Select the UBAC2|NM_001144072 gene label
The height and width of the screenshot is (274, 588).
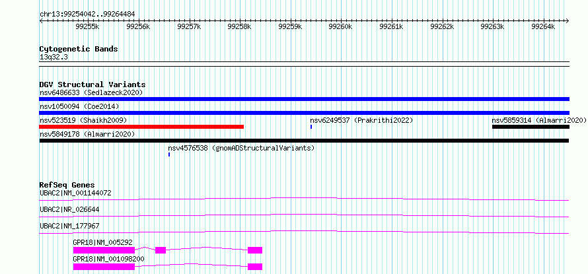[75, 193]
